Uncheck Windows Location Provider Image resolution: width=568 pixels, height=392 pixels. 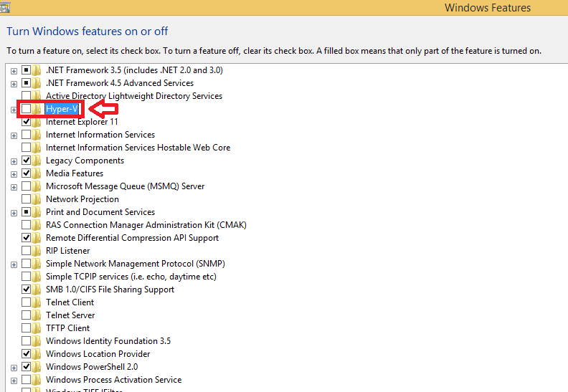click(x=26, y=353)
